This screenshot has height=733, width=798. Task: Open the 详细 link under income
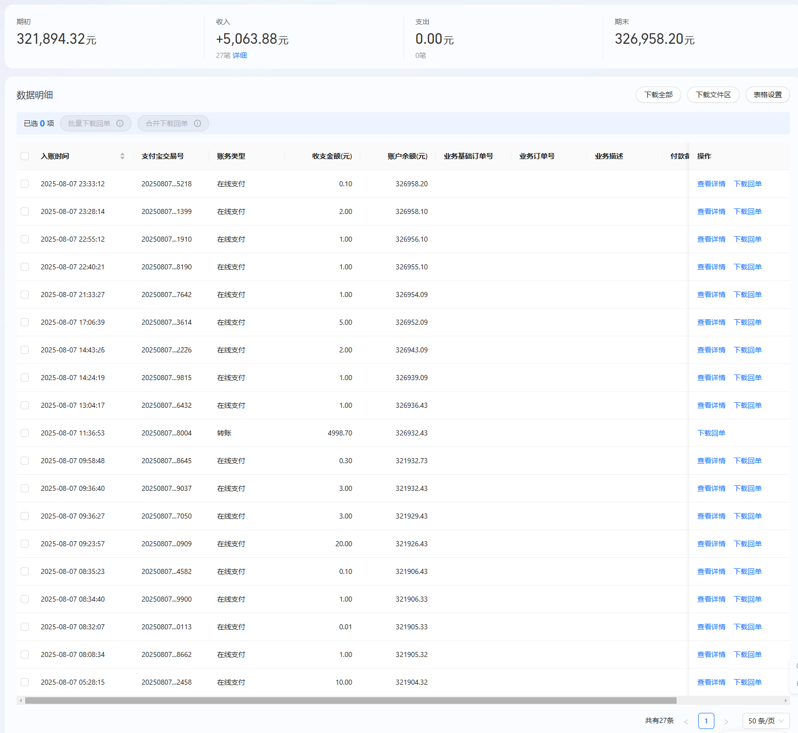click(240, 55)
